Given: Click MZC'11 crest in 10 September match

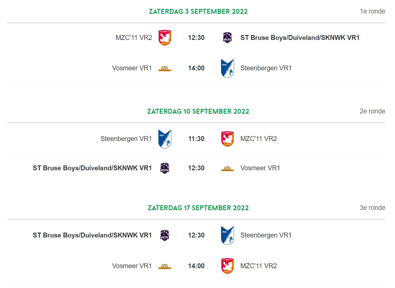Looking at the screenshot, I should tap(227, 139).
